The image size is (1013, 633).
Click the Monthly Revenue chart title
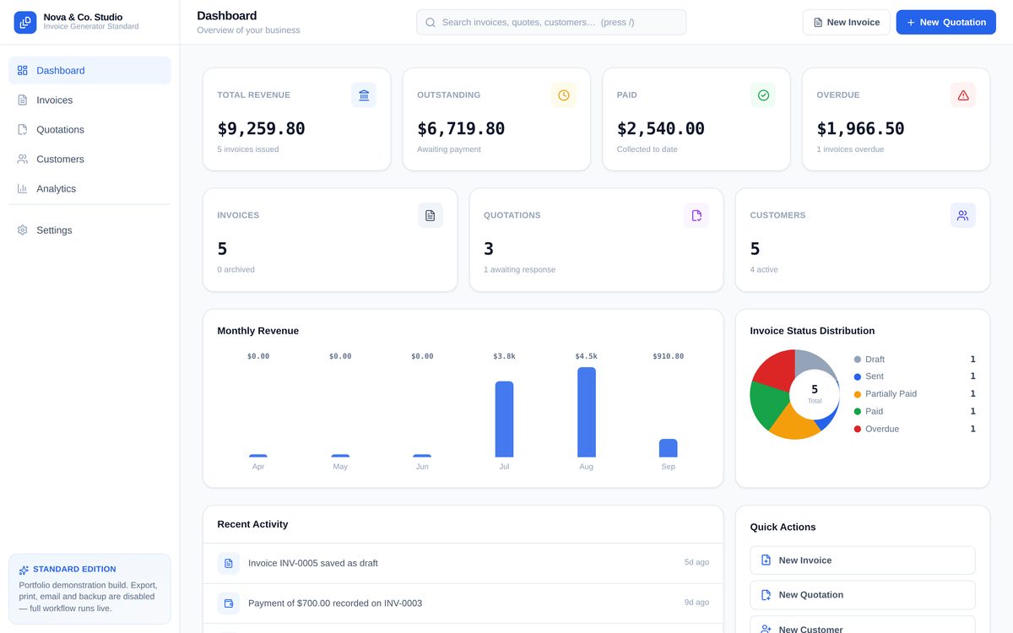(258, 331)
